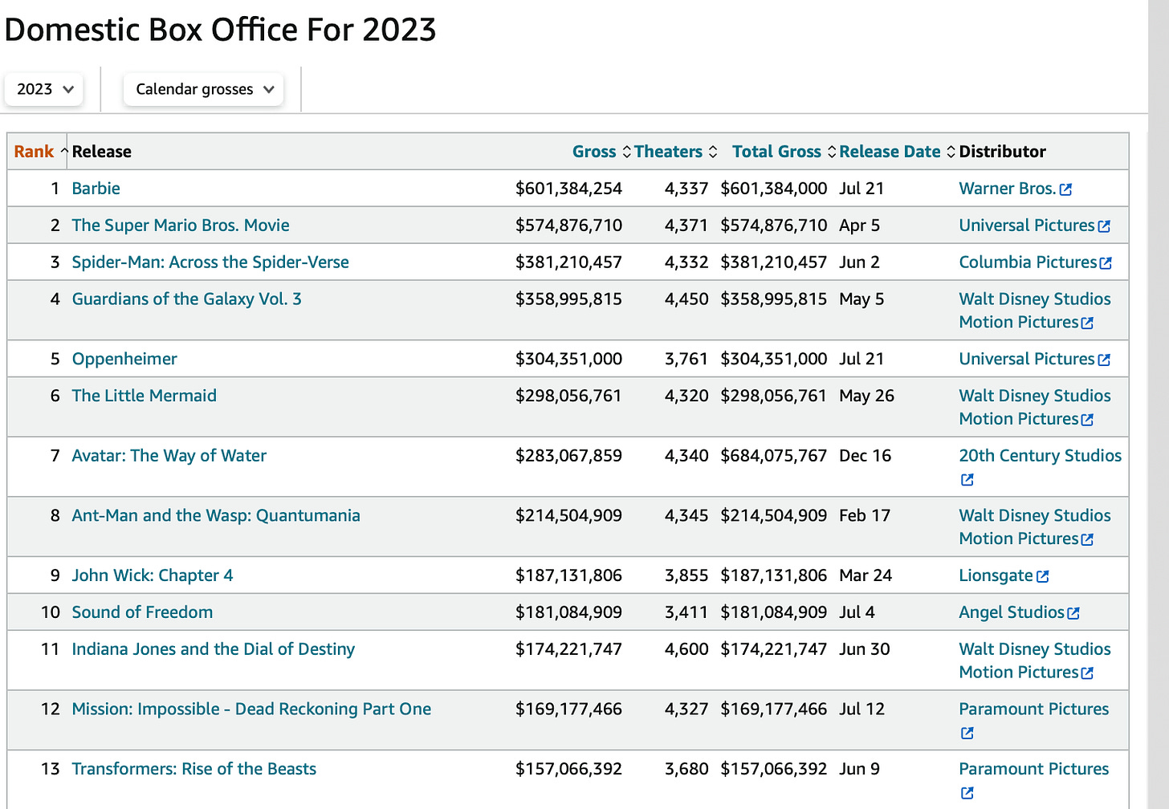Screen dimensions: 1169x809
Task: Open Guardians of the Galaxy Vol. 3 link
Action: (186, 299)
